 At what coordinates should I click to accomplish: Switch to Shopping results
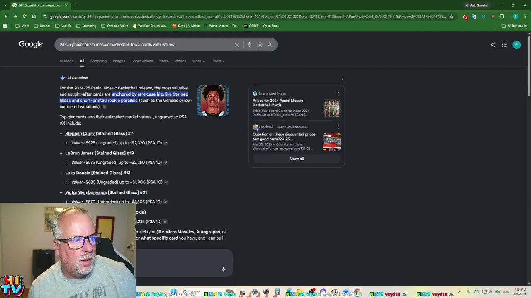pyautogui.click(x=98, y=61)
